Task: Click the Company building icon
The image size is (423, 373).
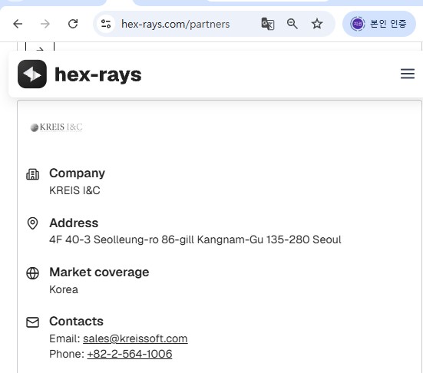Action: (33, 174)
